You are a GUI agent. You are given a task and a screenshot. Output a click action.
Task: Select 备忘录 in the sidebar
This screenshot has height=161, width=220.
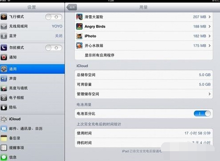point(32,138)
